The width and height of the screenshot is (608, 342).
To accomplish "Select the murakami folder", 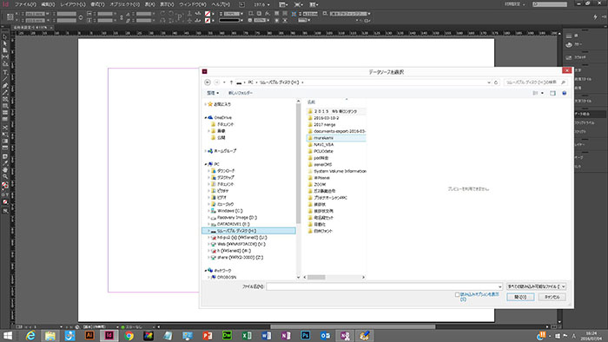I will point(336,138).
